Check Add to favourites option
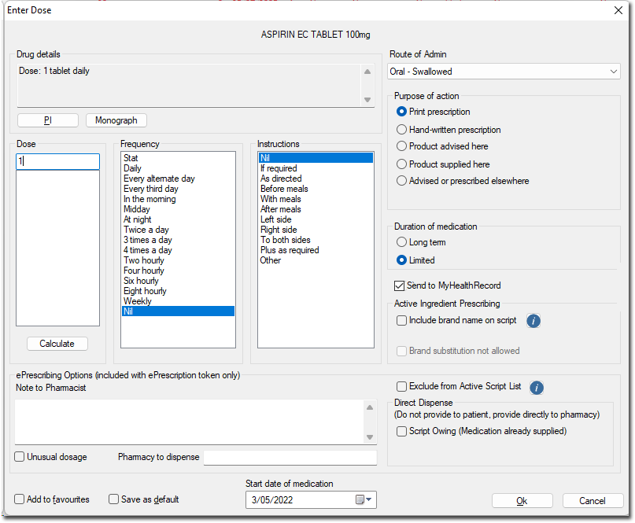 click(x=20, y=499)
